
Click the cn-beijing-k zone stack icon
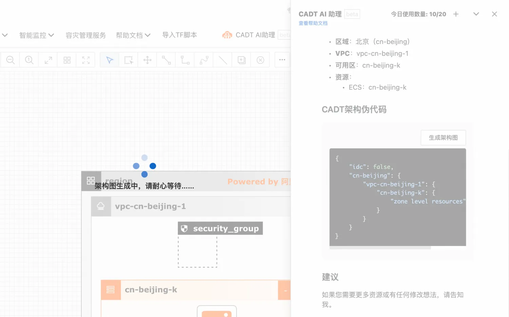tap(111, 290)
